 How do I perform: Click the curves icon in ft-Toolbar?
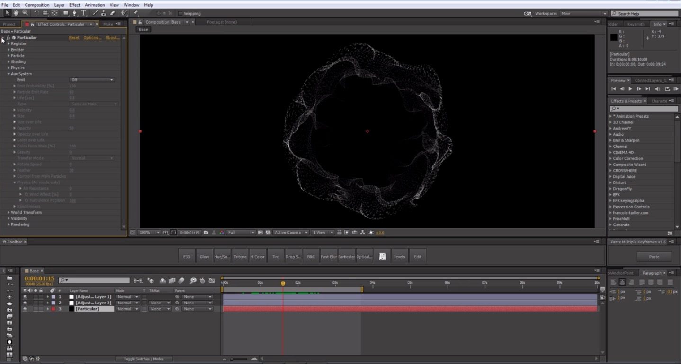point(383,256)
